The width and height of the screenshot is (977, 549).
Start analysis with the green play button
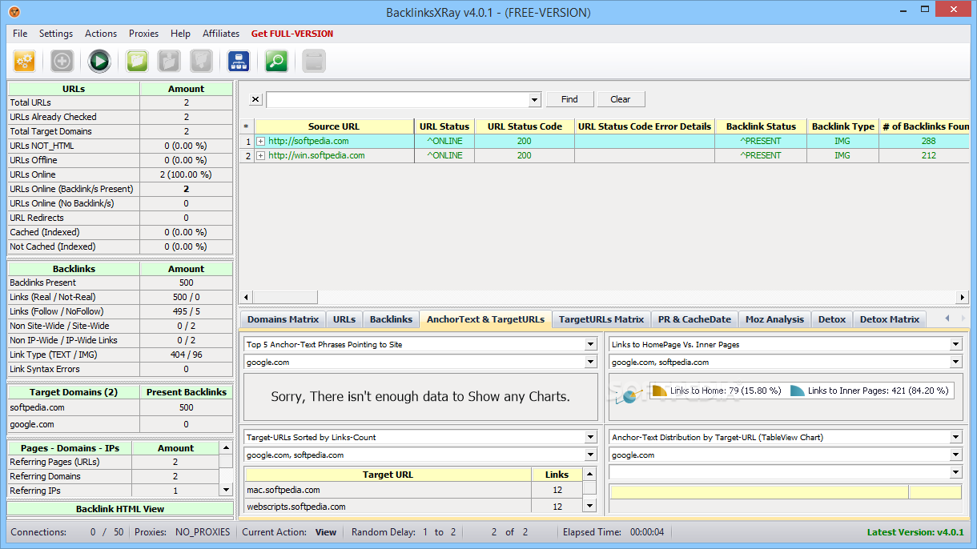[x=99, y=61]
